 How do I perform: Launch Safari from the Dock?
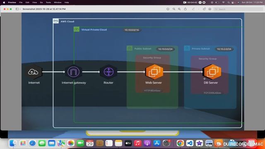pos(32,143)
